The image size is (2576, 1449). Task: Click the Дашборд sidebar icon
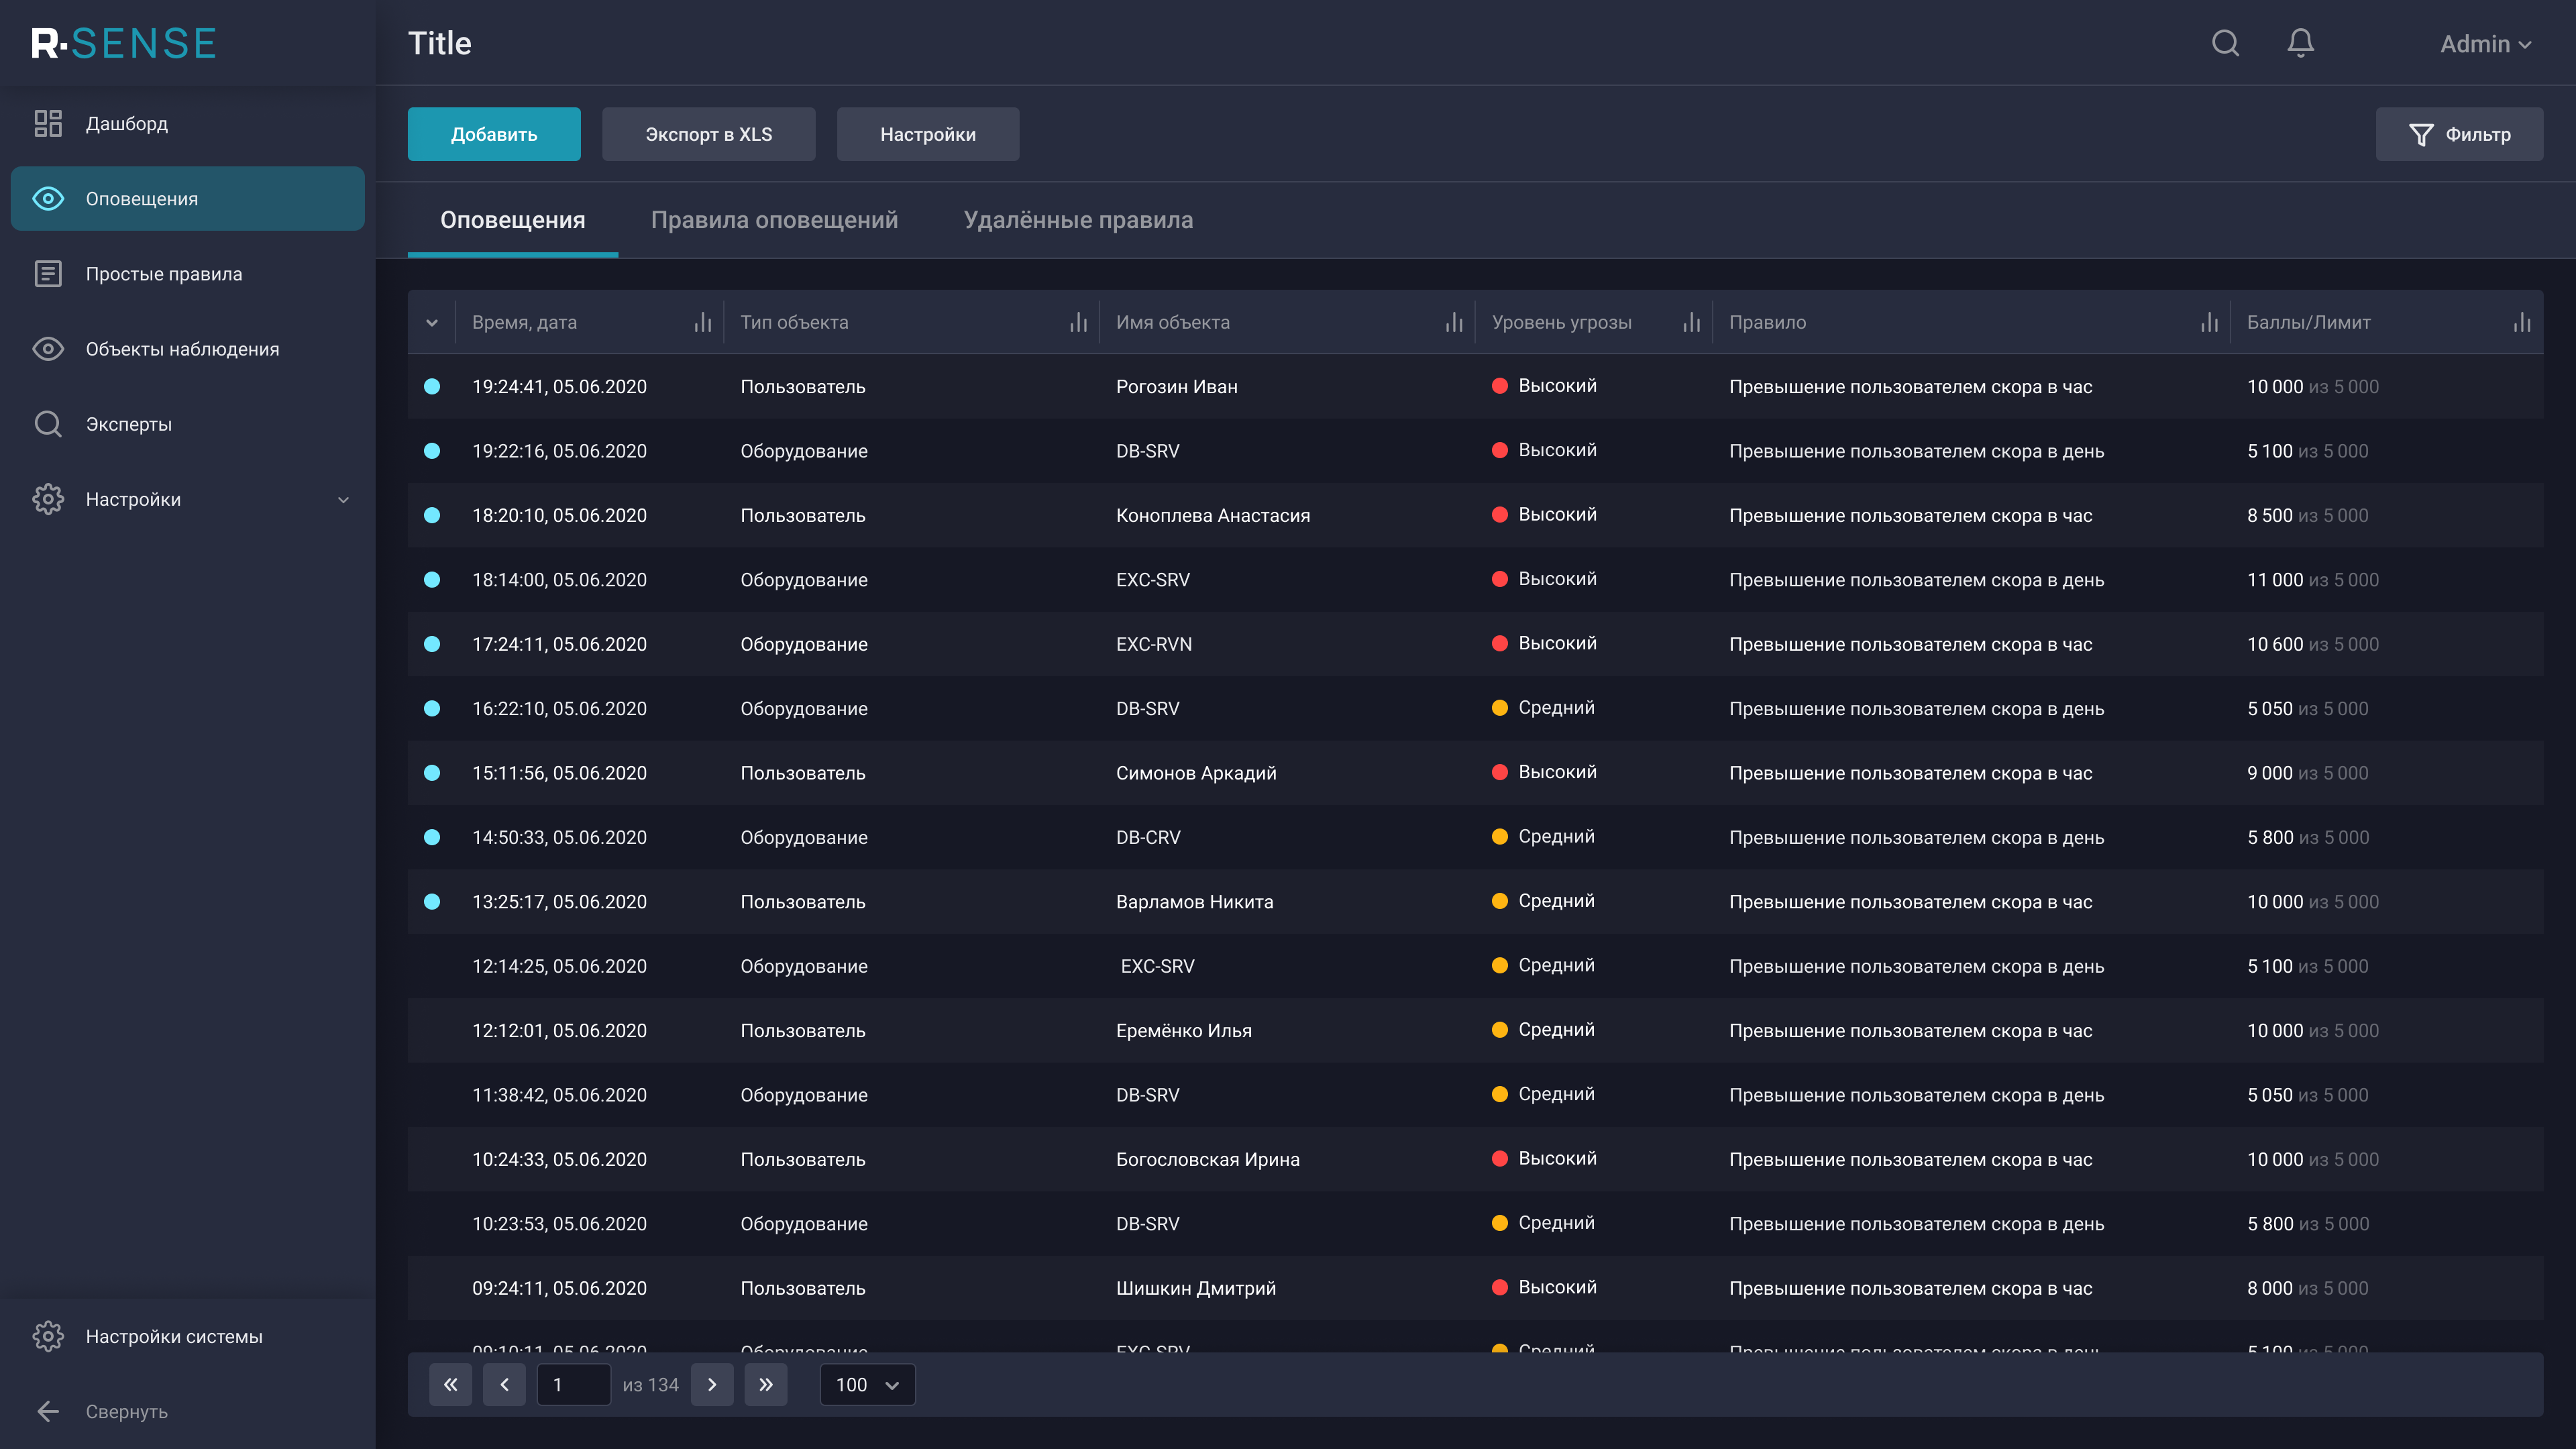coord(48,123)
